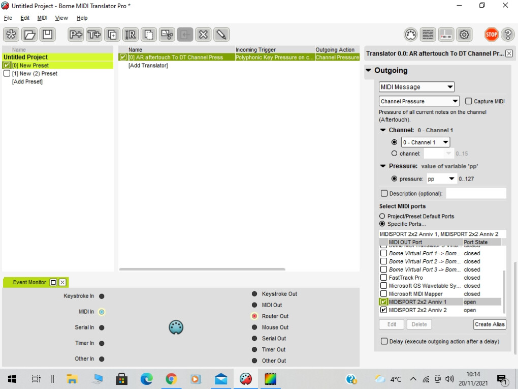Uncheck the MIDISPORT 2x2 Anniv 1 port

(x=383, y=302)
